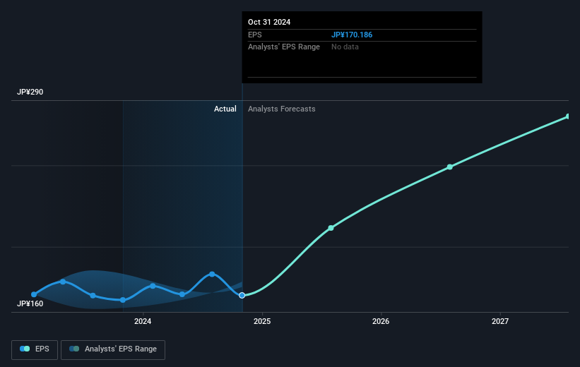
Task: Click the Analysts' EPS Range color icon
Action: [74, 349]
